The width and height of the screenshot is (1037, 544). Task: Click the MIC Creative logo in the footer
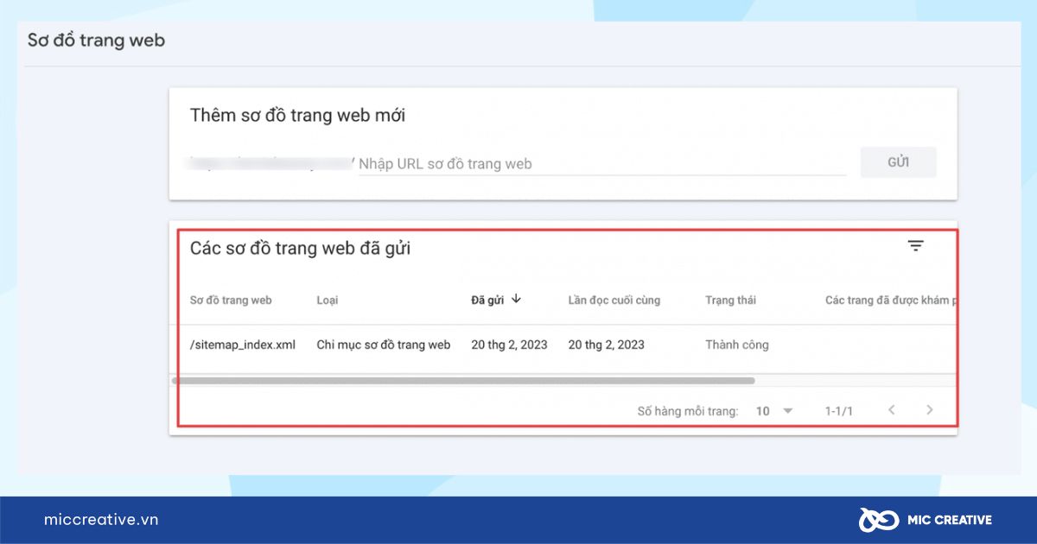pyautogui.click(x=926, y=520)
